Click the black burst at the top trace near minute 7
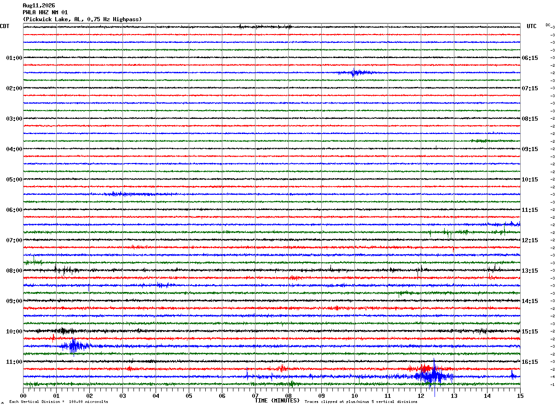This screenshot has height=408, width=557. 266,27
